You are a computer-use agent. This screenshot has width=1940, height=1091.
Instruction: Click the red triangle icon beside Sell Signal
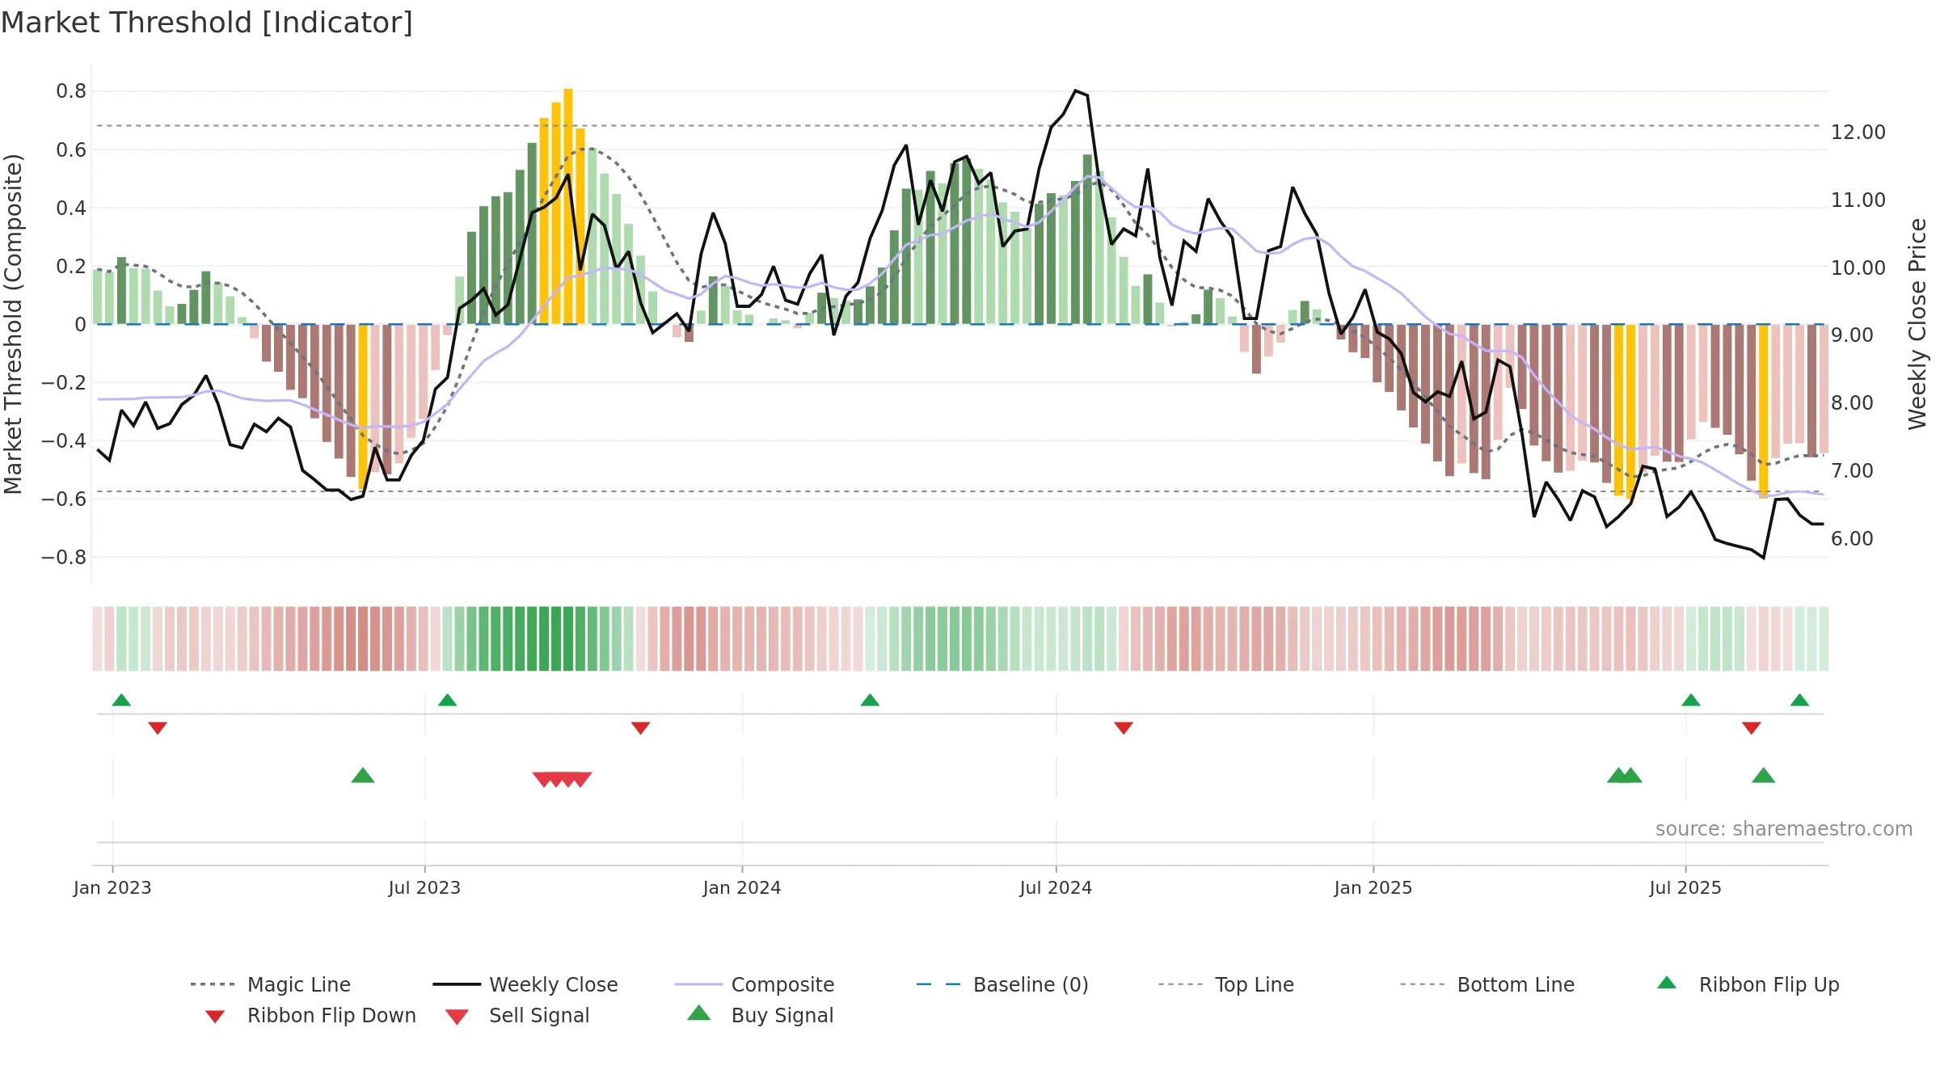[x=457, y=1017]
